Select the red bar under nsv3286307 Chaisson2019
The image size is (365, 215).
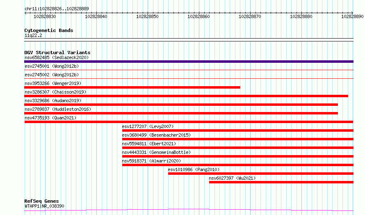pos(186,96)
